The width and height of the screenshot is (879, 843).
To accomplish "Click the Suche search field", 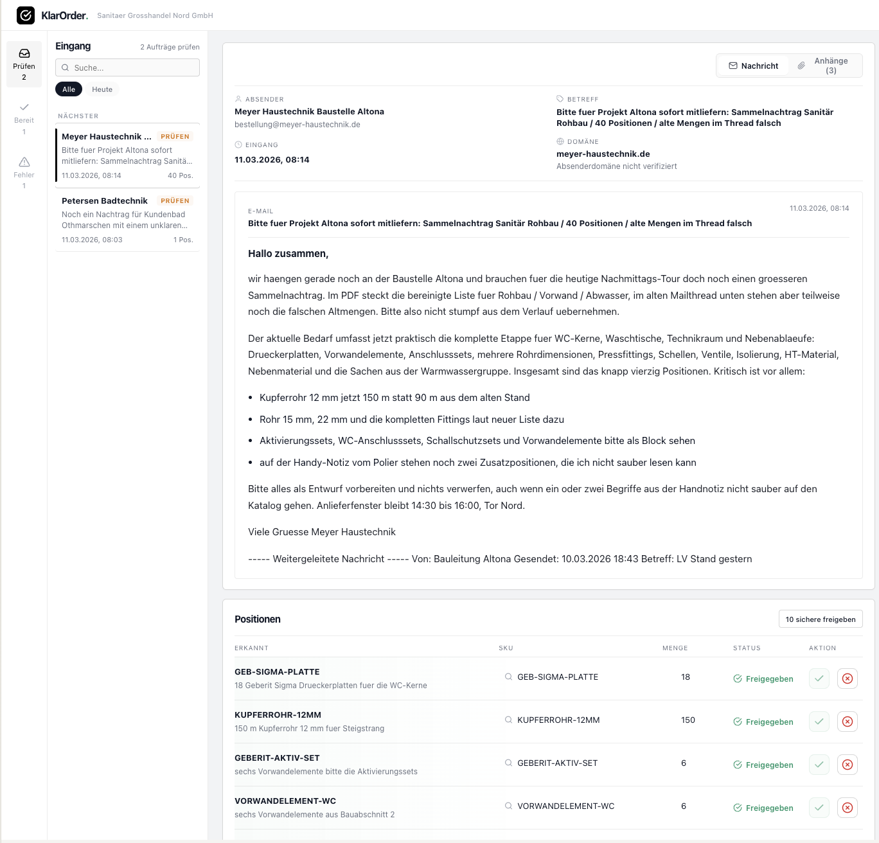I will click(127, 67).
